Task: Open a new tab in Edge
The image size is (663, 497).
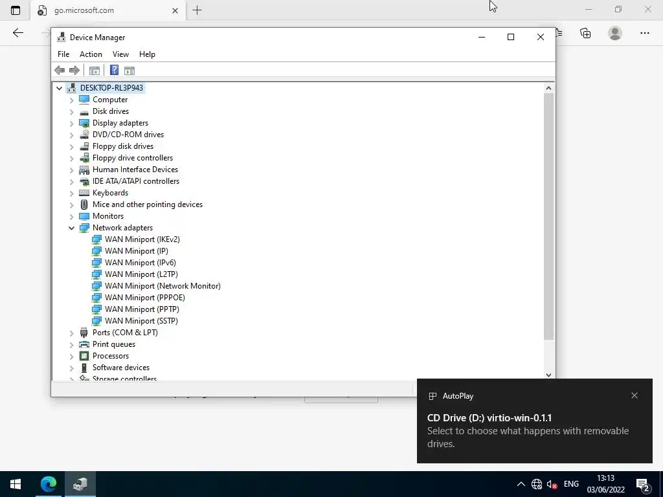Action: click(x=197, y=10)
